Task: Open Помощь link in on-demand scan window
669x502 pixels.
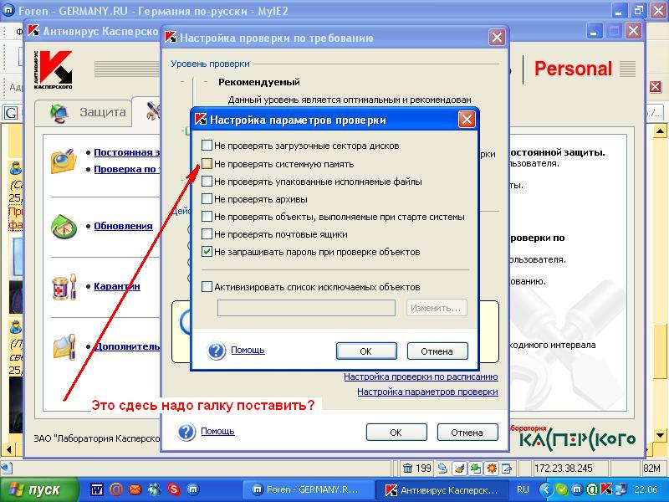Action: [x=217, y=431]
